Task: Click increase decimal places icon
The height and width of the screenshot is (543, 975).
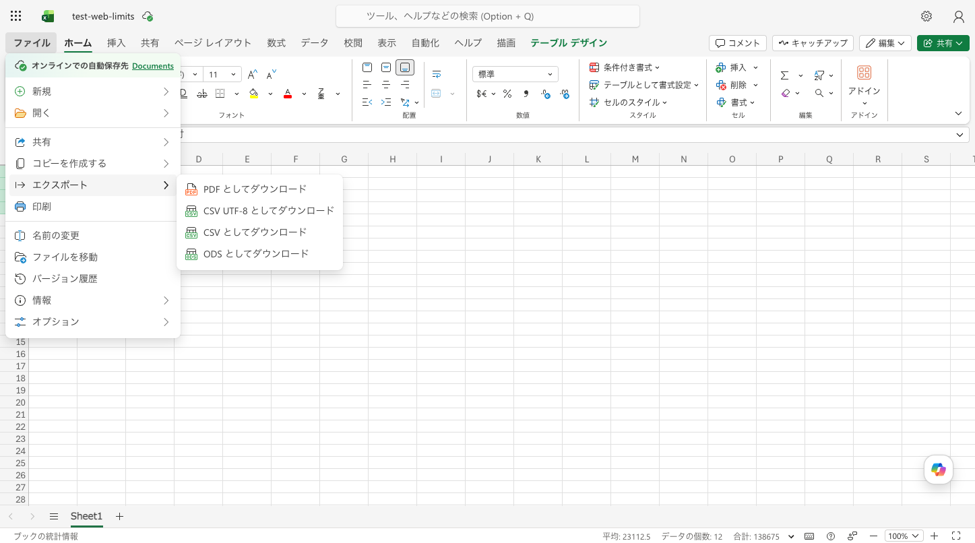Action: point(565,94)
